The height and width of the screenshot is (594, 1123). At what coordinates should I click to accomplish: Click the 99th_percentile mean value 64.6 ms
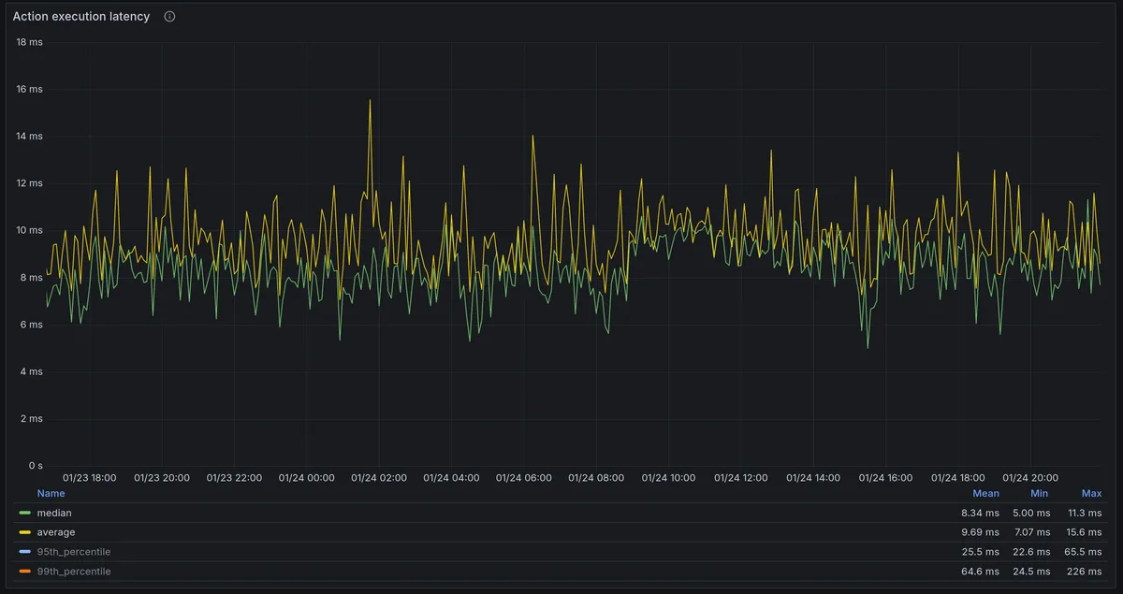coord(980,571)
